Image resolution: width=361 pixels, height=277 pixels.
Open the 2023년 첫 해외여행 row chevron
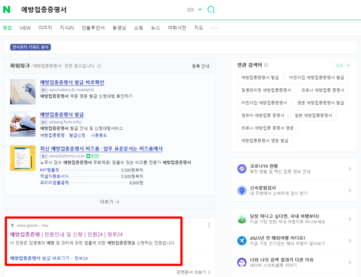[x=350, y=241]
